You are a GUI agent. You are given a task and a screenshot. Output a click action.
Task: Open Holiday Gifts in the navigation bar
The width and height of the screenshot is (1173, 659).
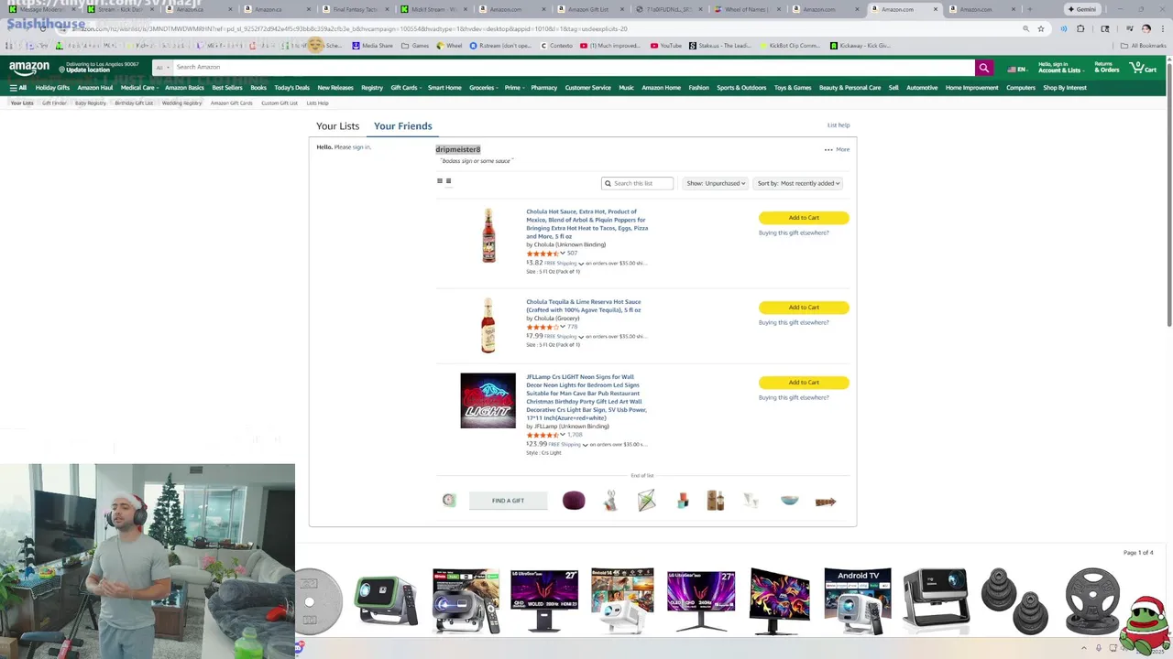pyautogui.click(x=52, y=88)
